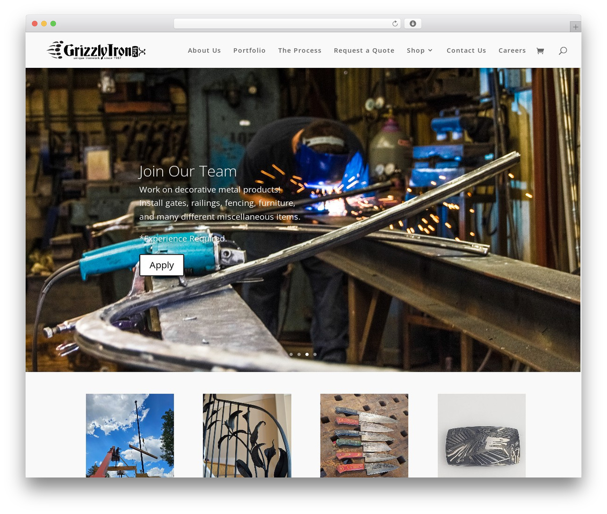Image resolution: width=607 pixels, height=514 pixels.
Task: Go to the Portfolio page
Action: coord(249,50)
